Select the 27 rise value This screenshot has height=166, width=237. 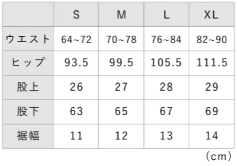click(121, 87)
